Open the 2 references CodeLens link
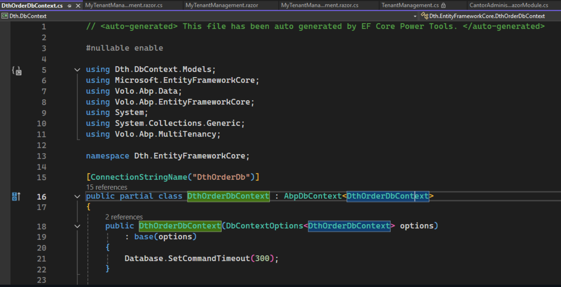561x287 pixels. [x=124, y=217]
